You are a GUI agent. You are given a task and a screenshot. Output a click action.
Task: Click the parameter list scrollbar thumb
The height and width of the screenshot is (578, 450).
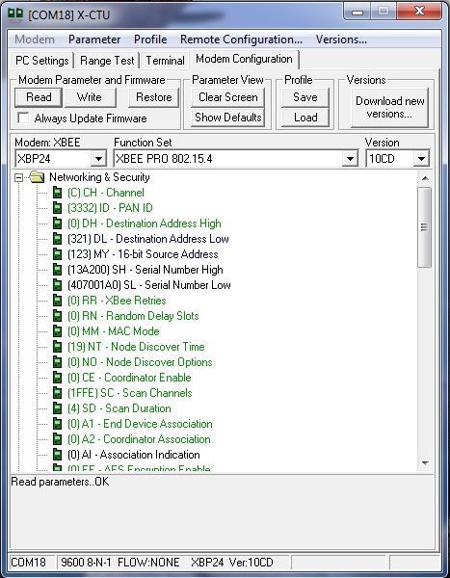[424, 227]
